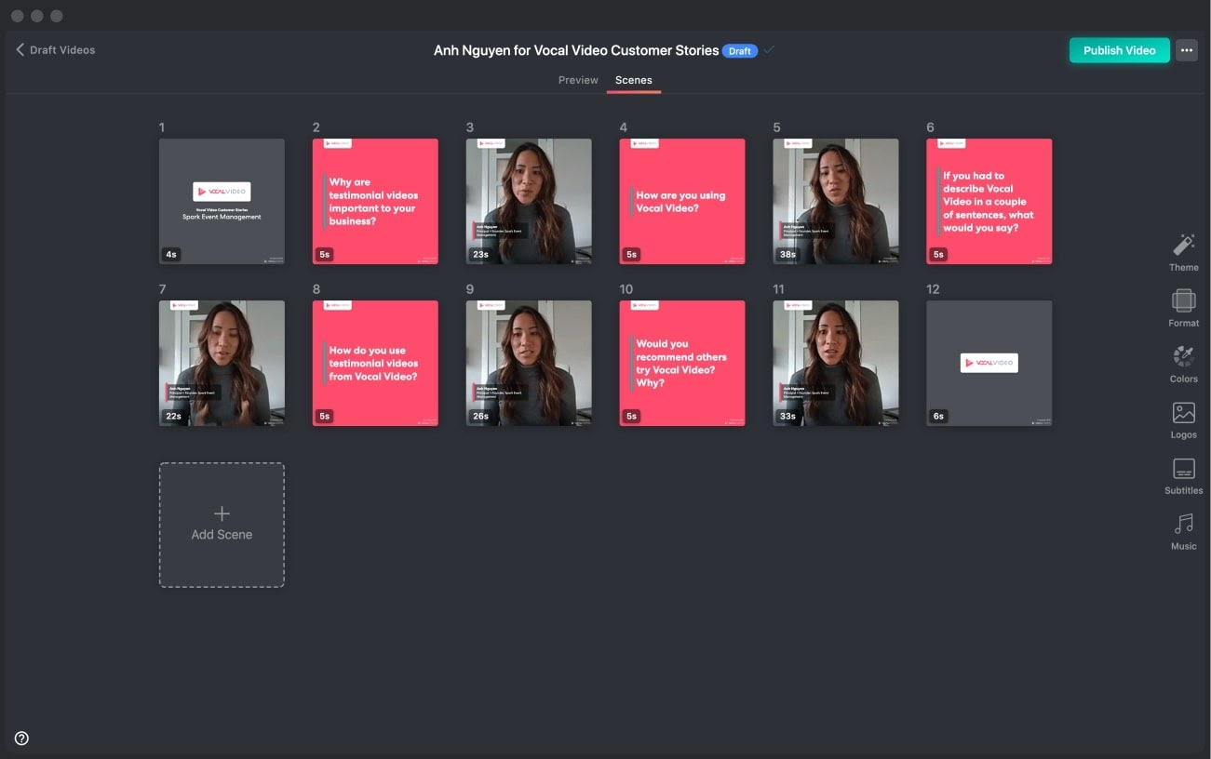The height and width of the screenshot is (759, 1211).
Task: Select scene 9 video clip of 26s
Action: 529,364
